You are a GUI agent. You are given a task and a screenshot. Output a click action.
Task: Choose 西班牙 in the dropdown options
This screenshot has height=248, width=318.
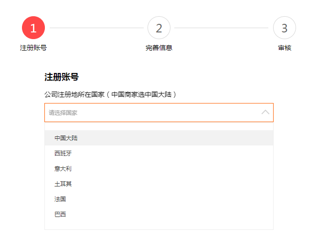pyautogui.click(x=63, y=153)
